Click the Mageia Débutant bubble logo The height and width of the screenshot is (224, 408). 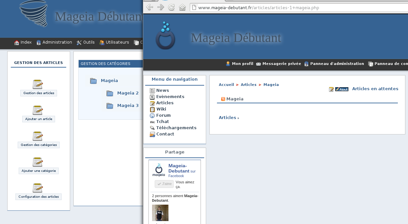[165, 36]
